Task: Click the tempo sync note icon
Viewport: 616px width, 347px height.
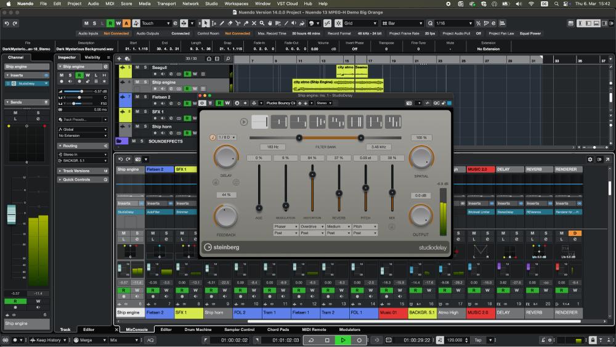Action: (x=213, y=137)
